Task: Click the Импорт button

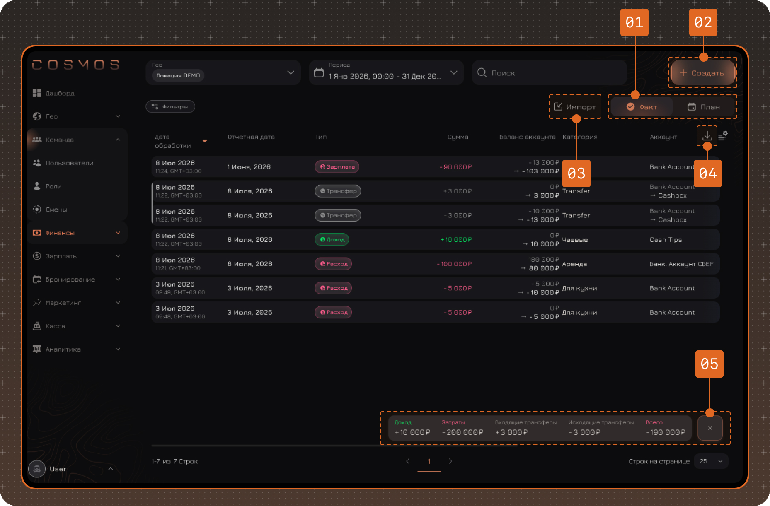Action: [x=575, y=107]
